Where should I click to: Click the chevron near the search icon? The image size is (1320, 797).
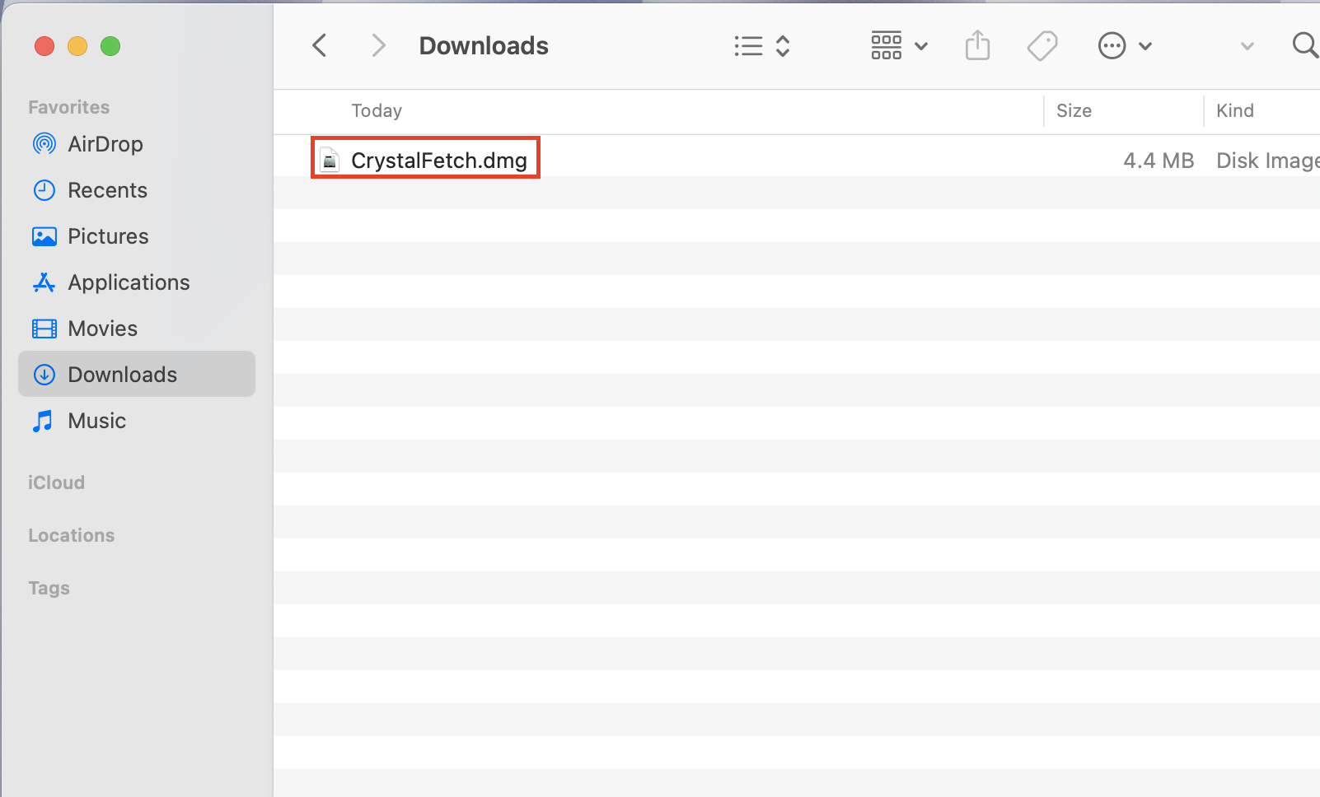1247,45
